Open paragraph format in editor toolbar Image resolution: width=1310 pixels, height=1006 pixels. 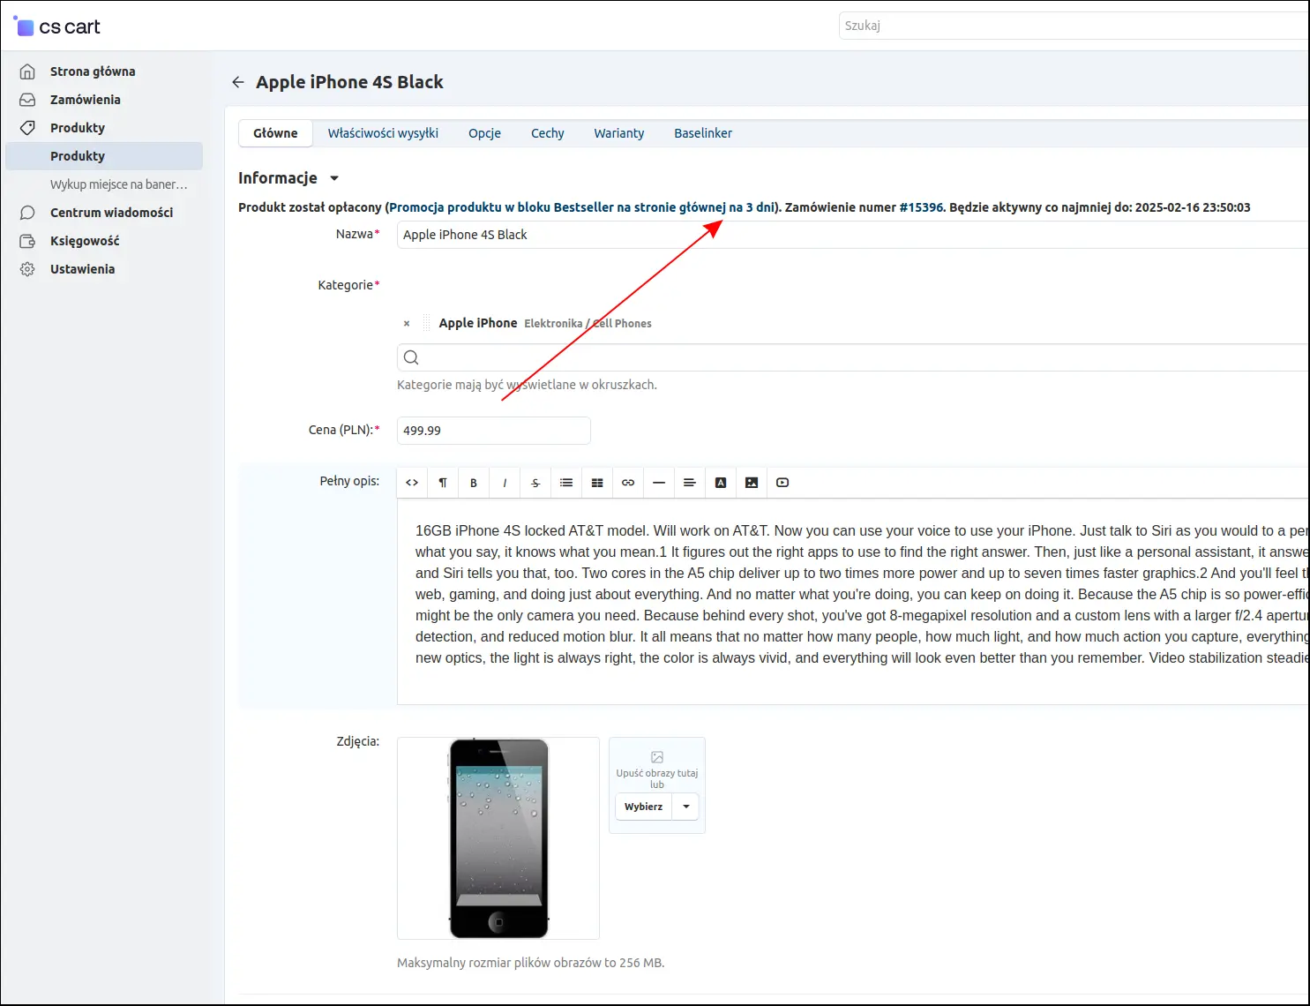443,483
